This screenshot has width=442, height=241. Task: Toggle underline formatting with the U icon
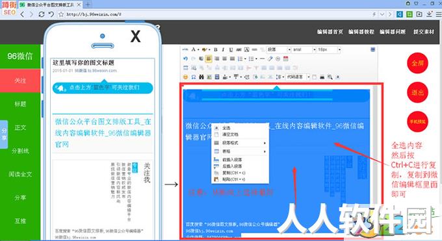[x=231, y=49]
